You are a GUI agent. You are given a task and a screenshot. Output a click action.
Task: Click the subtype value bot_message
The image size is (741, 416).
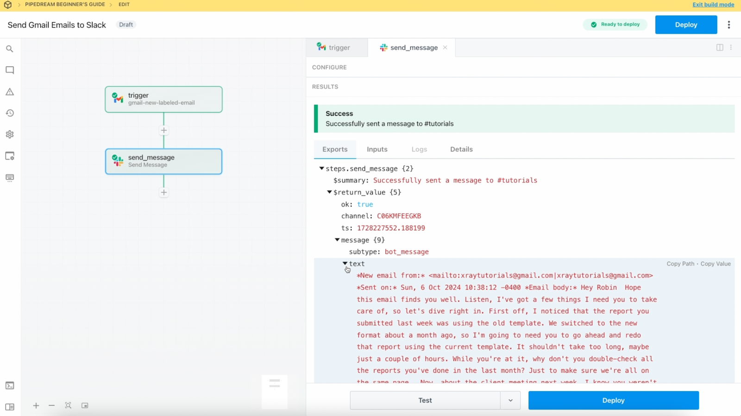(x=407, y=252)
